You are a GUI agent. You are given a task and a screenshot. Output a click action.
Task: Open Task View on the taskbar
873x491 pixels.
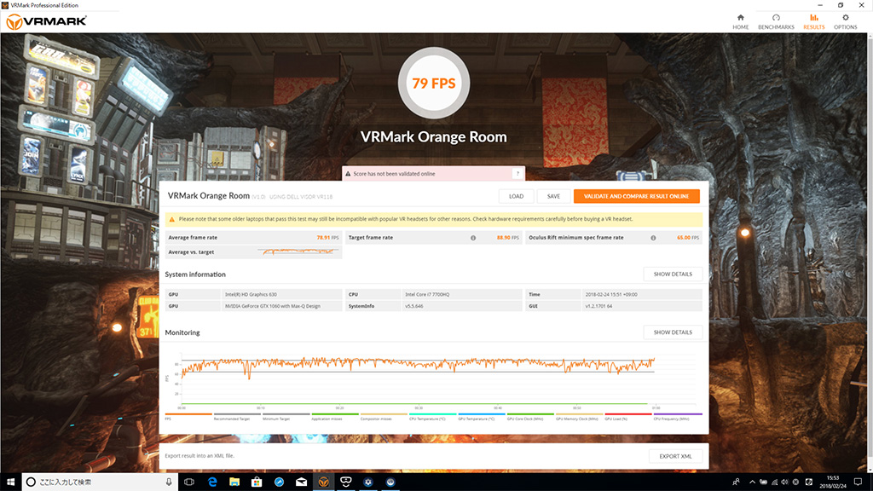click(189, 482)
